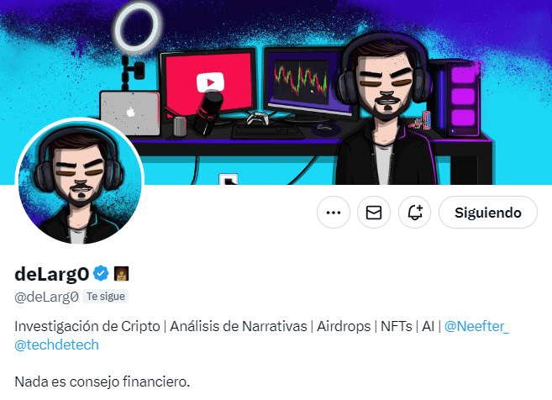
Task: Click the "Nada es consejo financiero." bio line
Action: point(103,382)
